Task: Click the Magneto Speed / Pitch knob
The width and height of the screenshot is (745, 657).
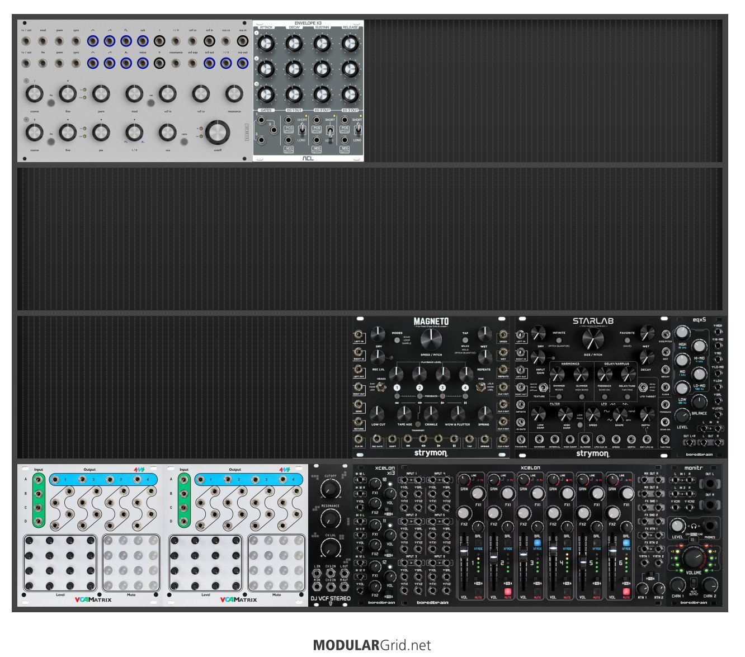Action: click(x=431, y=339)
